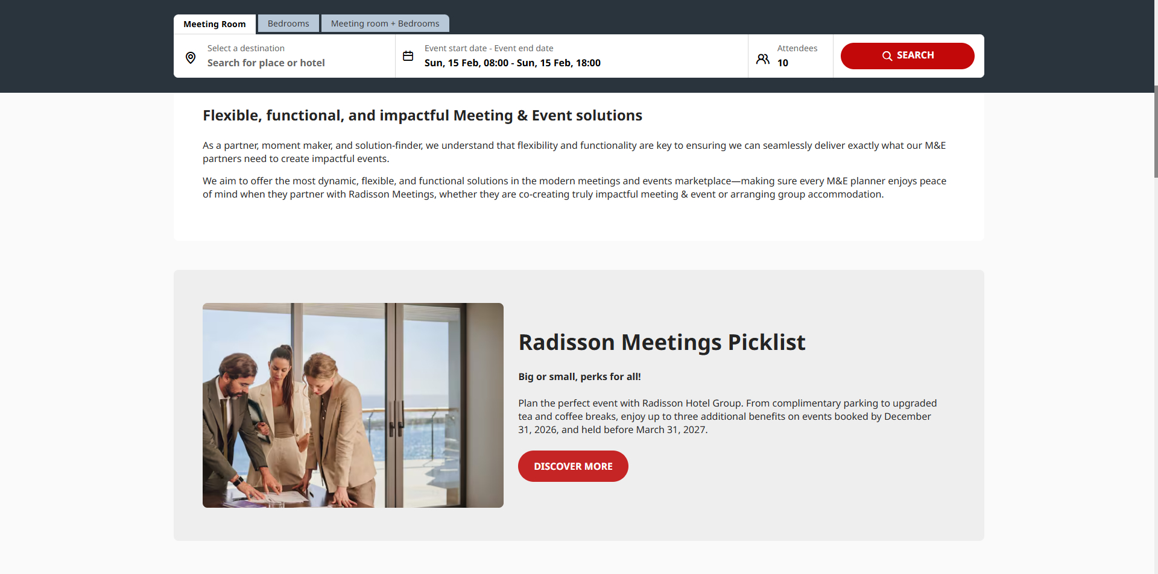
Task: Select the Meeting Room tab
Action: [214, 23]
